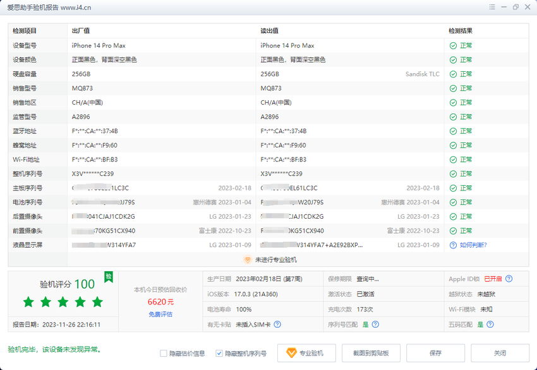Click the green check icon for 主板序列号 row
The image size is (537, 370).
(x=453, y=188)
